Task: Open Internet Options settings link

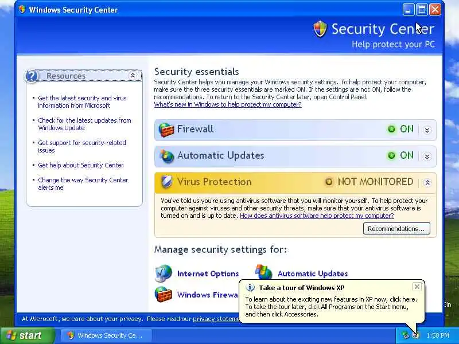Action: pyautogui.click(x=208, y=274)
